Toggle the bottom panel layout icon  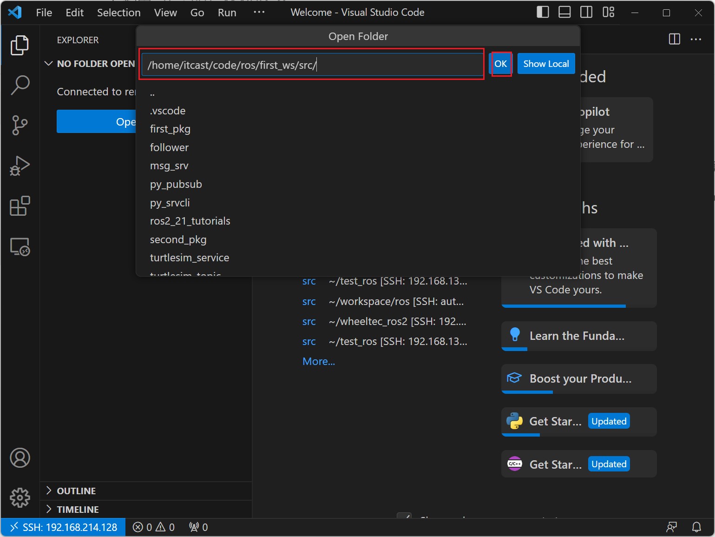564,12
